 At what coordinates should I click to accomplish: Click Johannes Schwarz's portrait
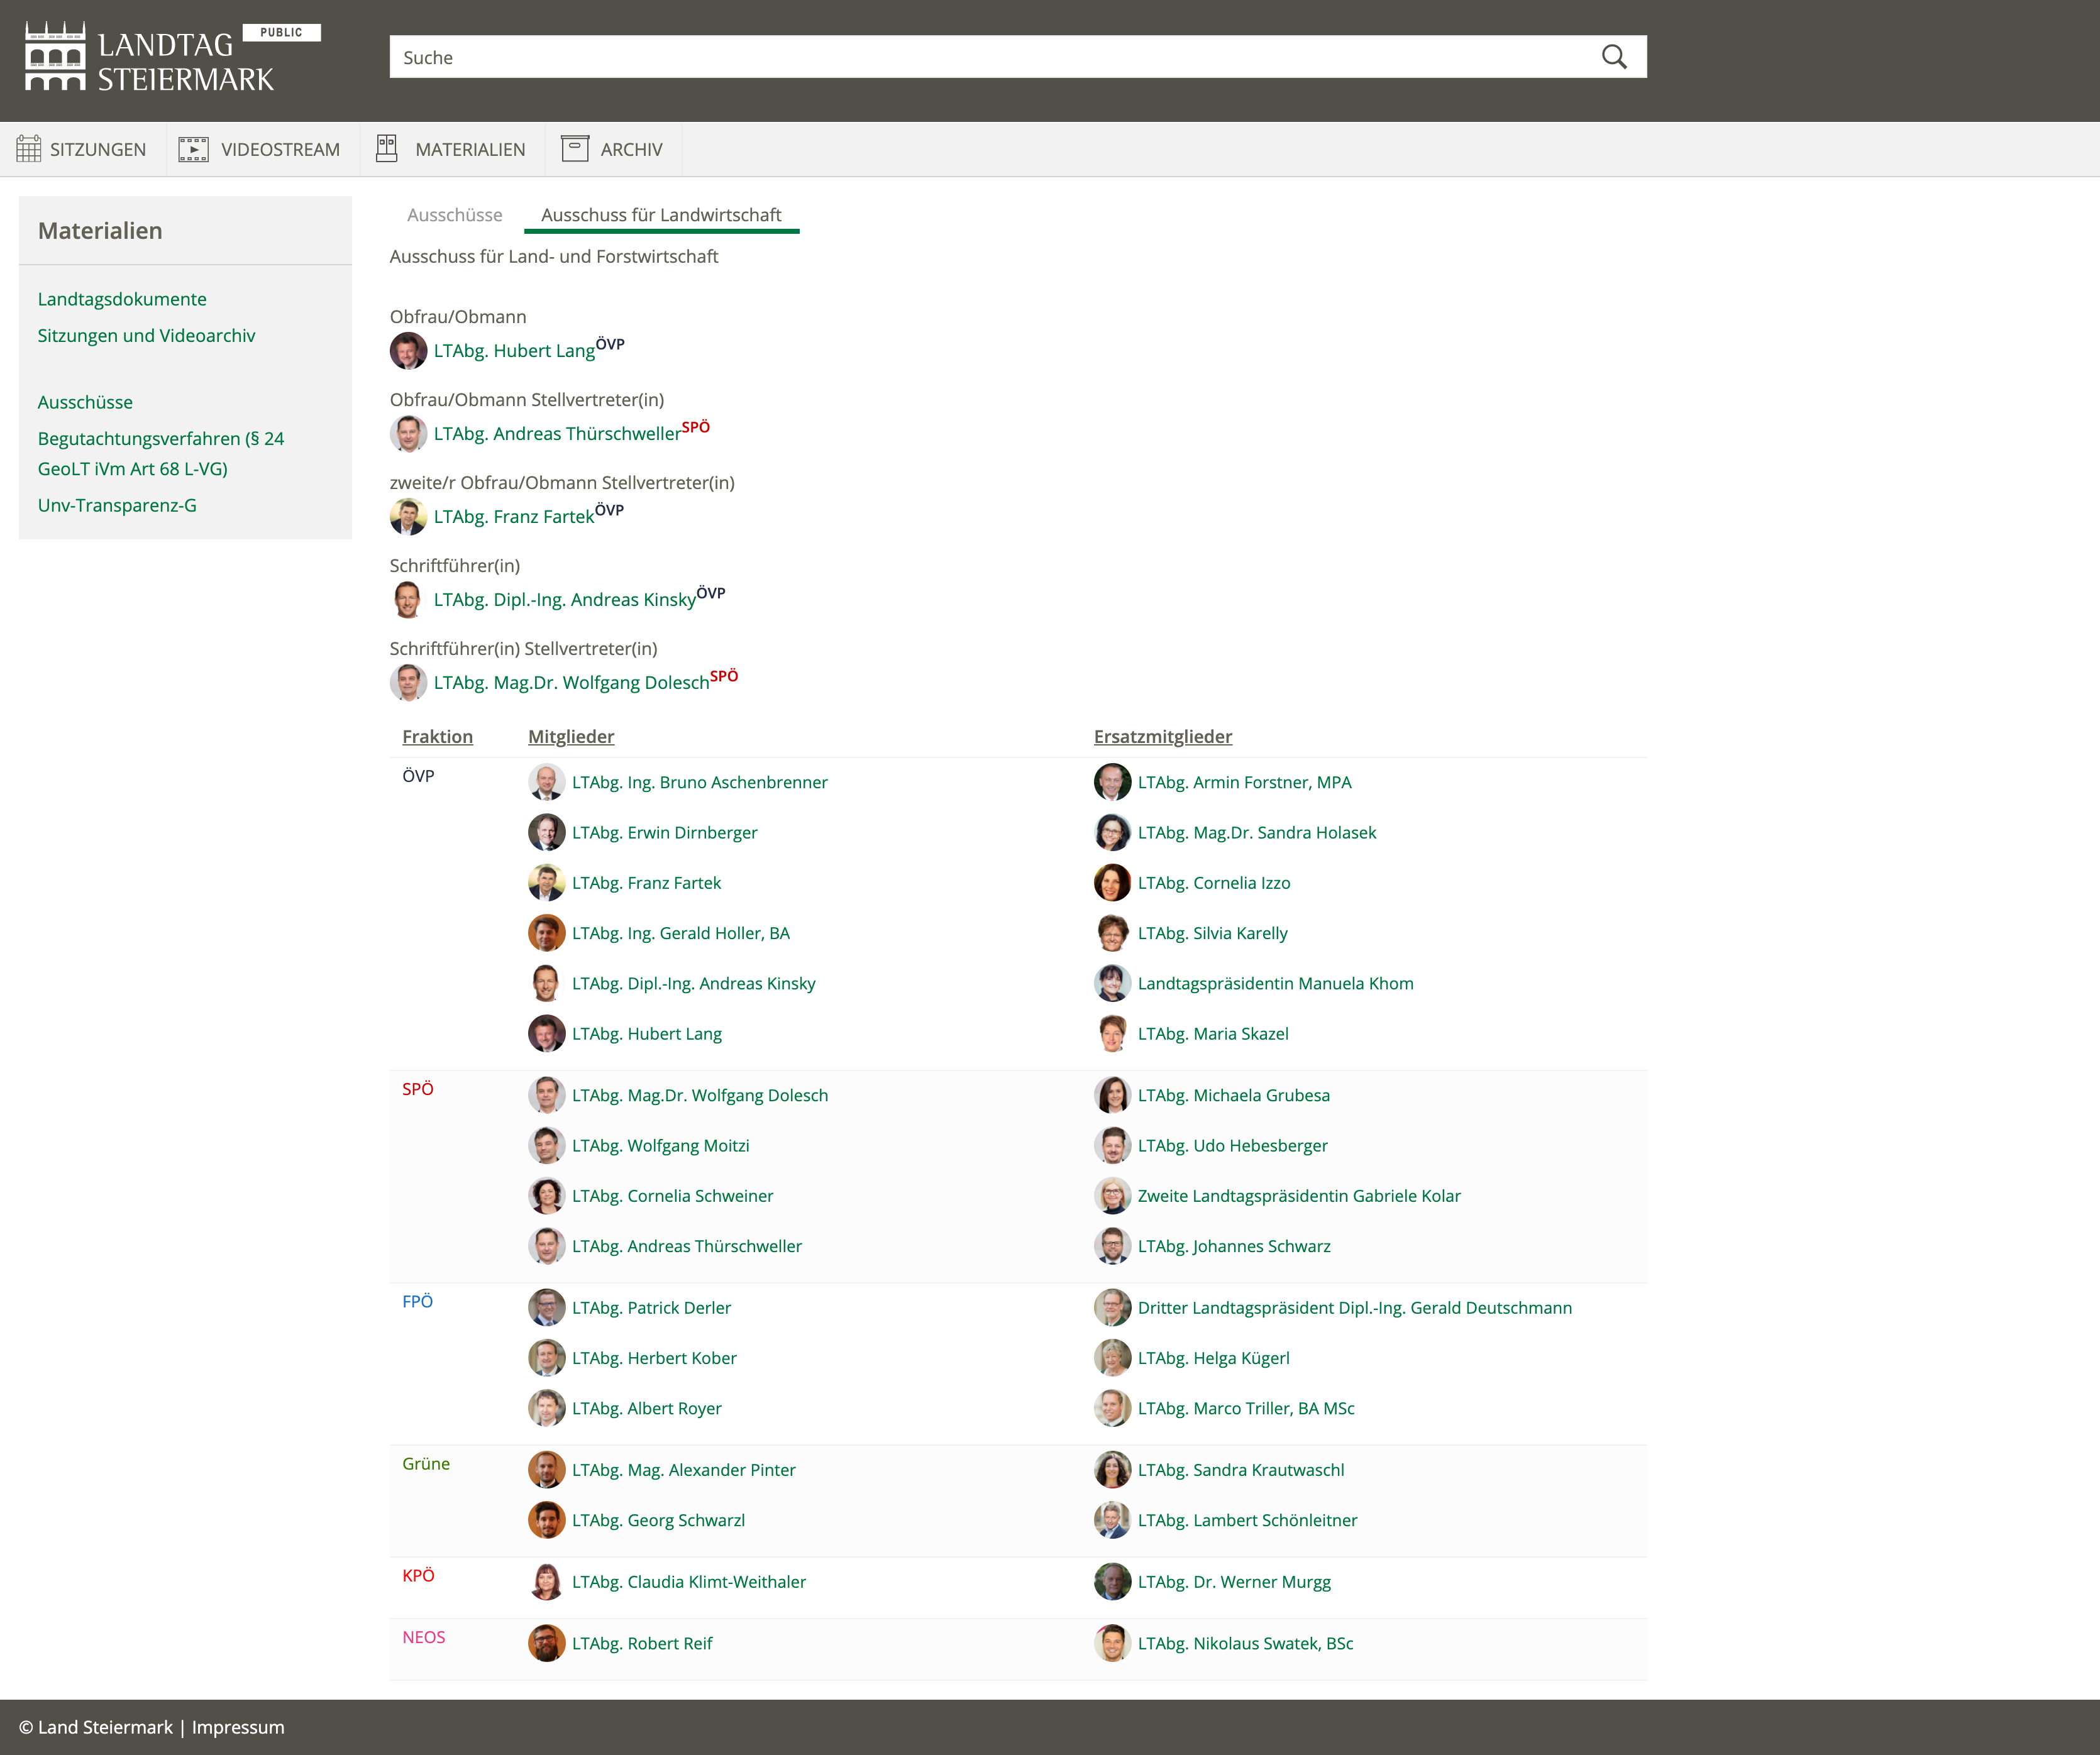click(1112, 1247)
